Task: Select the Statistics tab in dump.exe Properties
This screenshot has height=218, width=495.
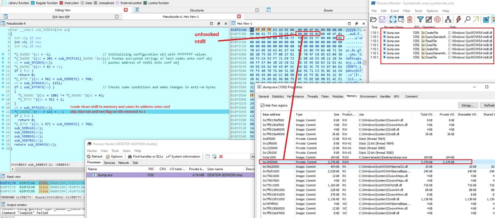Action: 278,96
